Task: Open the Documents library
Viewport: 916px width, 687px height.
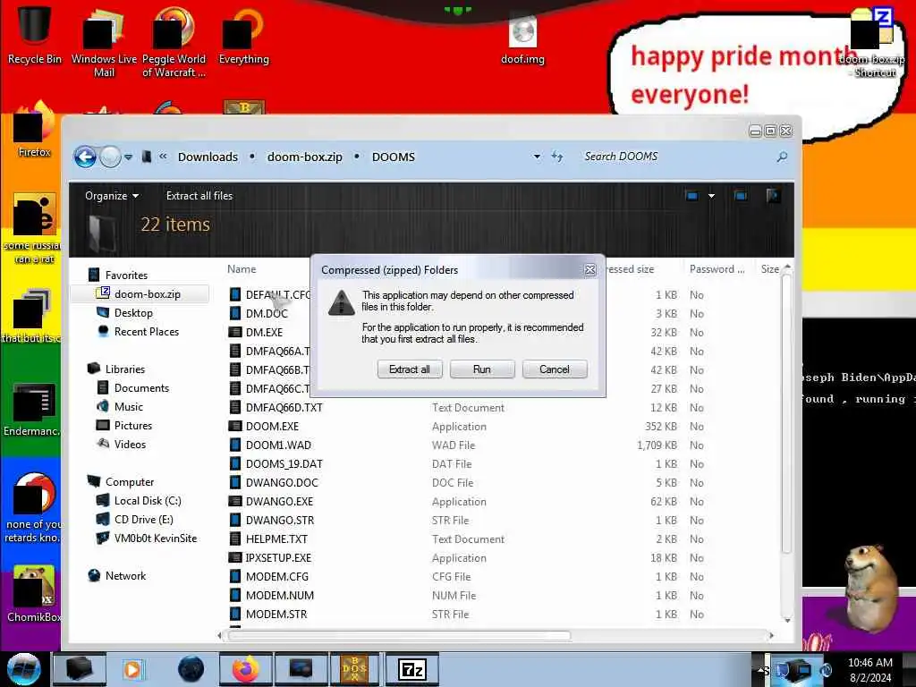Action: (x=141, y=388)
